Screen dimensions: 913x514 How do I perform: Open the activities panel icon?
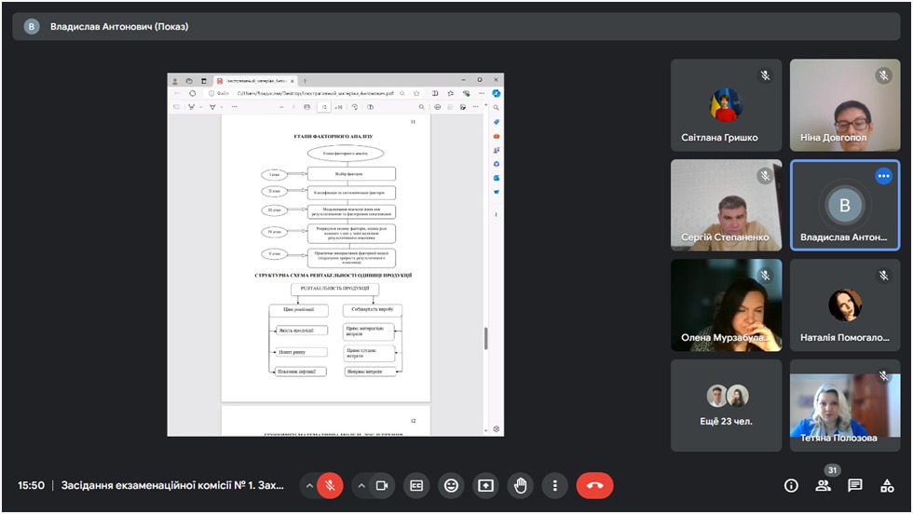point(887,485)
